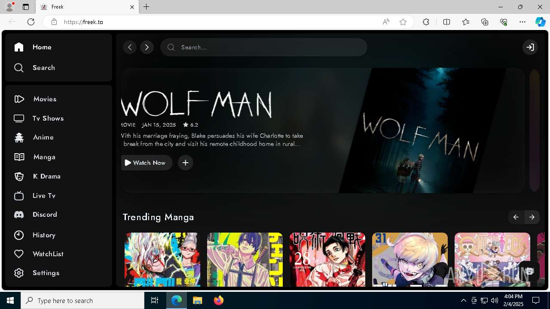Click the Settings label in sidebar
Image resolution: width=550 pixels, height=309 pixels.
point(46,273)
